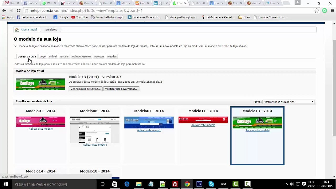Switch to the Header tab
The height and width of the screenshot is (189, 336).
112,56
